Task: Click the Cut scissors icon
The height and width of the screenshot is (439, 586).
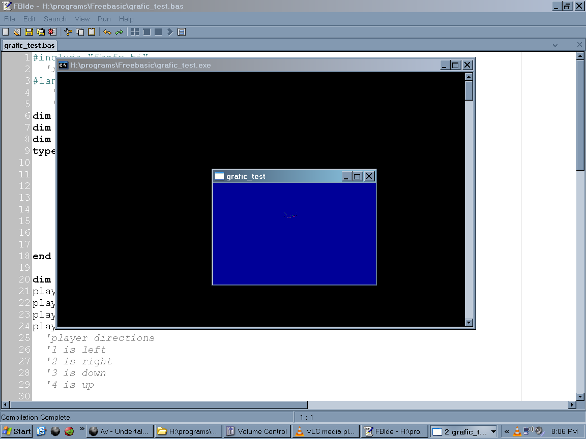Action: (x=68, y=32)
